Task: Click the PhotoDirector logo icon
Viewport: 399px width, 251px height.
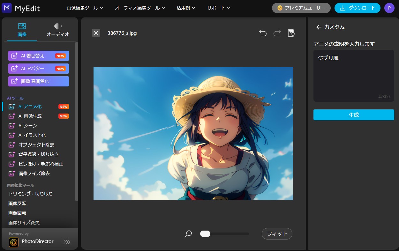Action: [x=14, y=242]
